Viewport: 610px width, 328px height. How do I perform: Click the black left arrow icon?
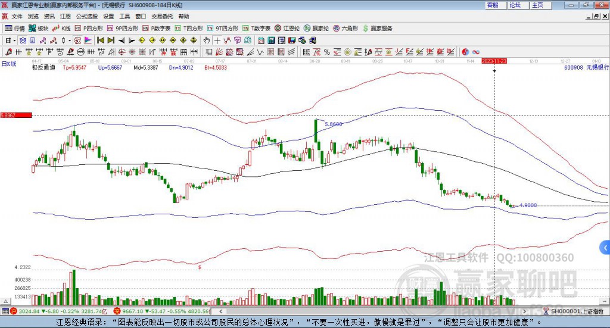pos(122,40)
